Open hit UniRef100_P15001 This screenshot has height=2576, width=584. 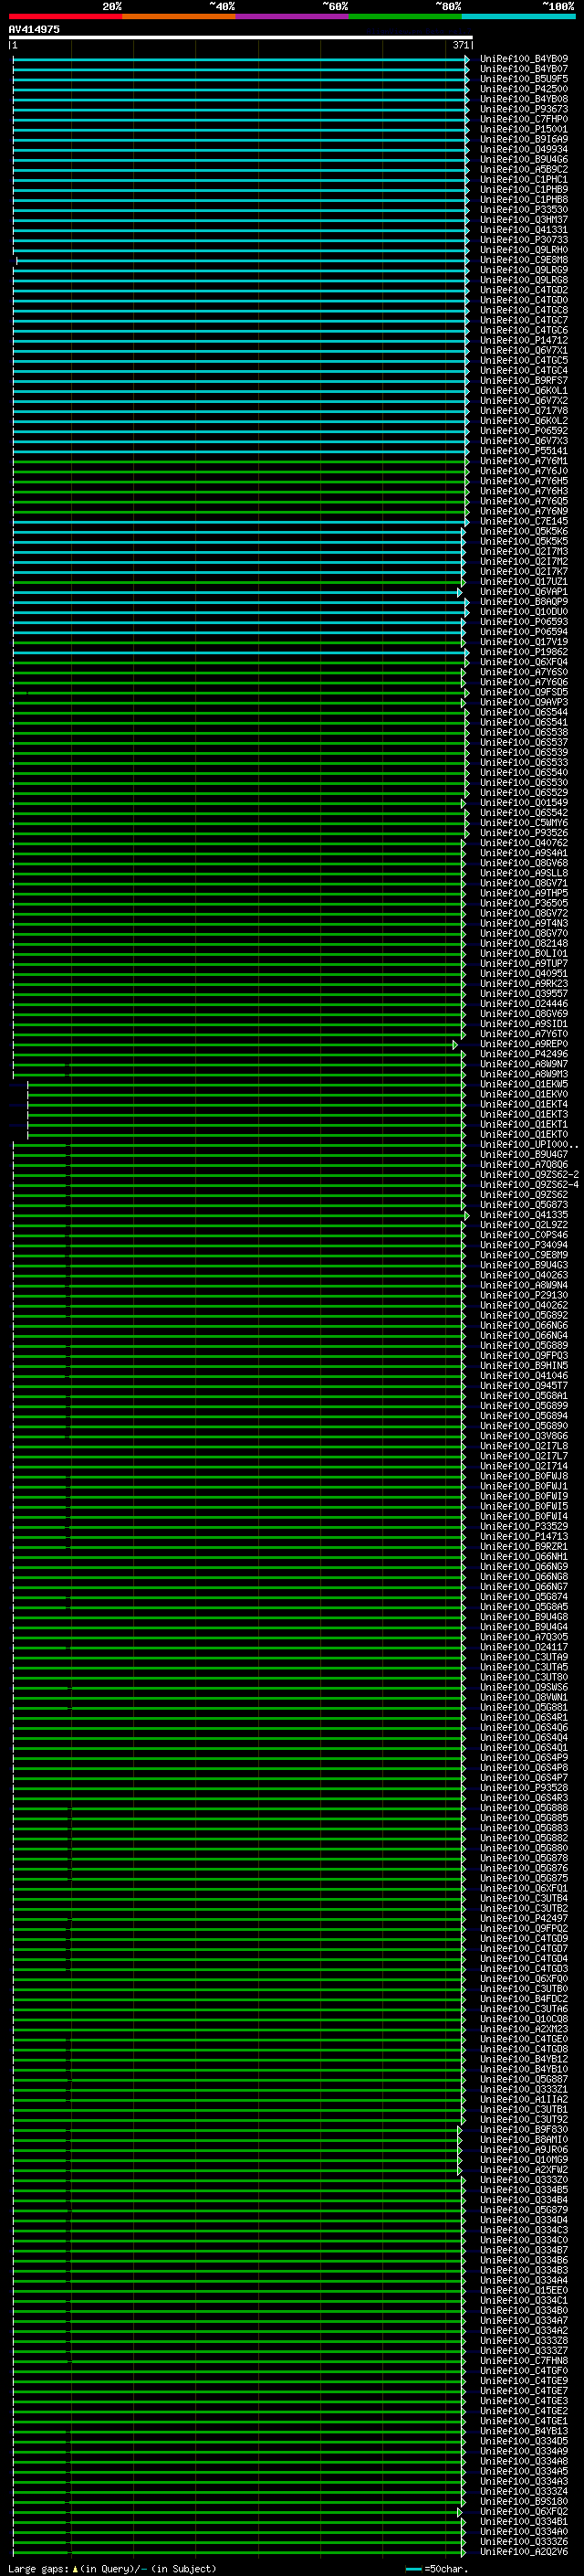[524, 129]
